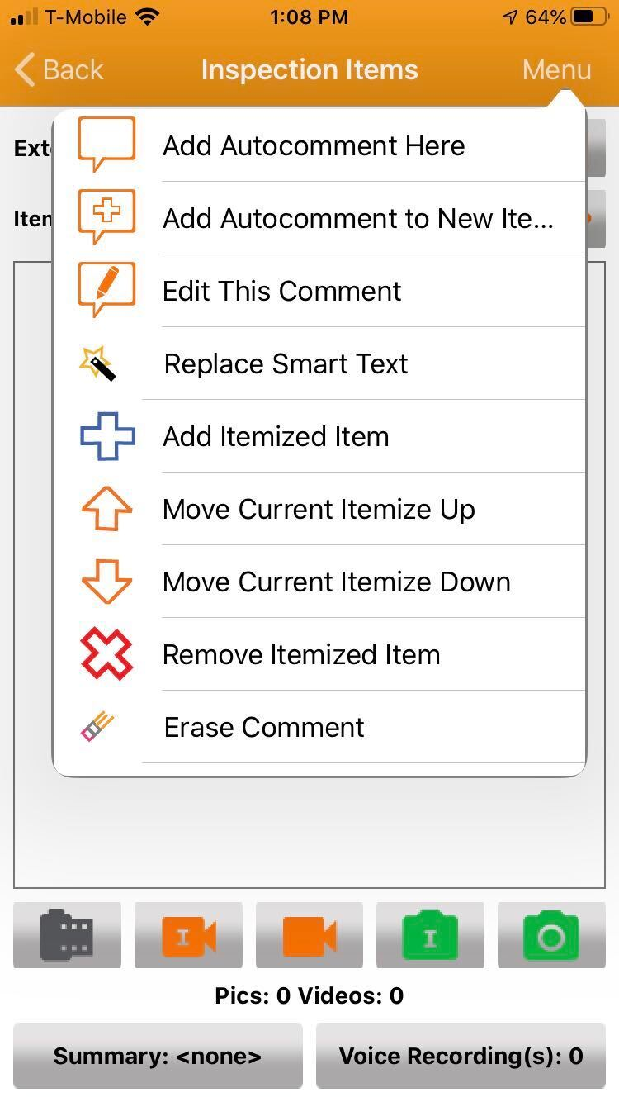Click the Replace Smart Text magic wand icon
Viewport: 619px width, 1102px height.
click(98, 363)
